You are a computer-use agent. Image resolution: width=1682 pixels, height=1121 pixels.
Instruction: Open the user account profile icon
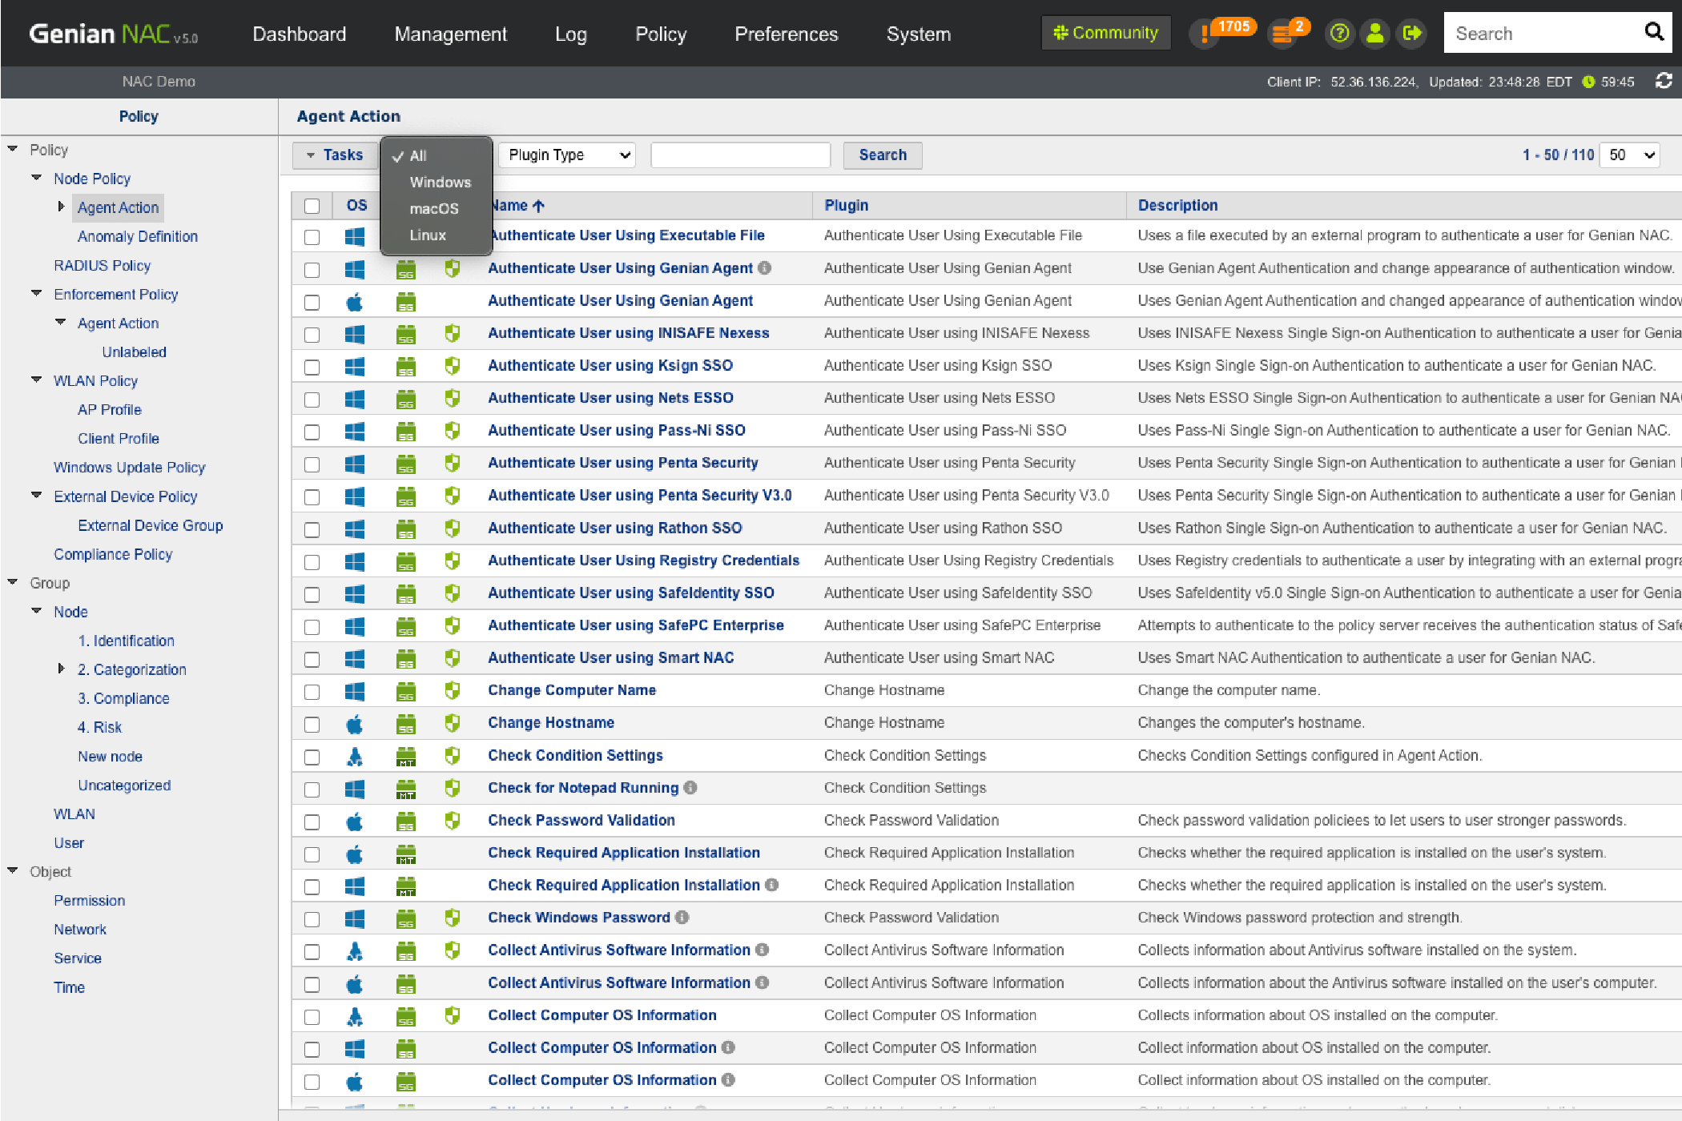click(x=1375, y=34)
